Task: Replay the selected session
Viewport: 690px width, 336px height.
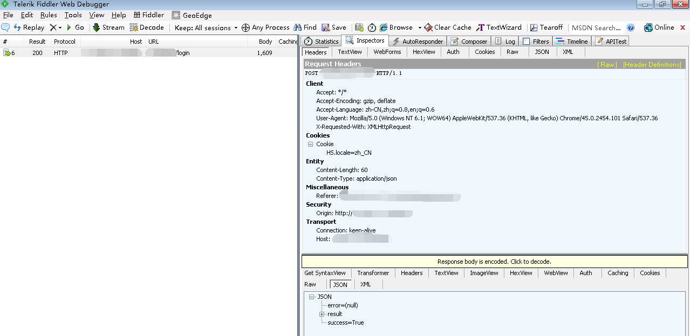Action: pyautogui.click(x=29, y=28)
